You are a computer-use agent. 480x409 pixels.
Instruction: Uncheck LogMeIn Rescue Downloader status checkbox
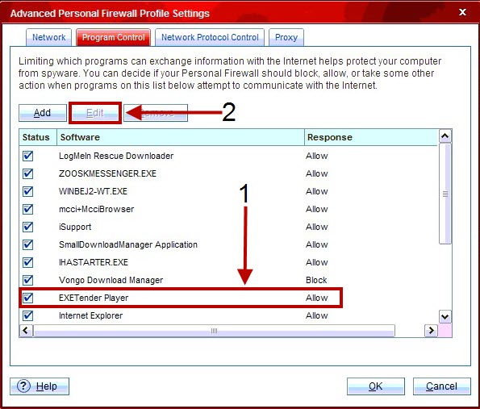click(x=28, y=156)
